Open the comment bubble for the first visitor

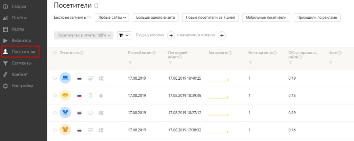click(x=55, y=78)
